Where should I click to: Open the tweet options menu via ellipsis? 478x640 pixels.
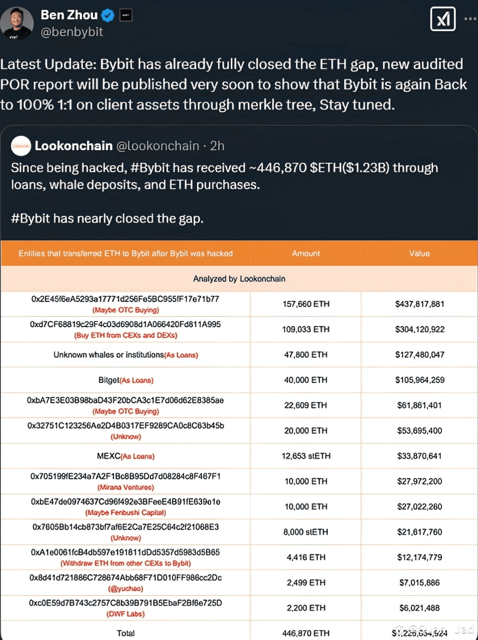point(470,18)
